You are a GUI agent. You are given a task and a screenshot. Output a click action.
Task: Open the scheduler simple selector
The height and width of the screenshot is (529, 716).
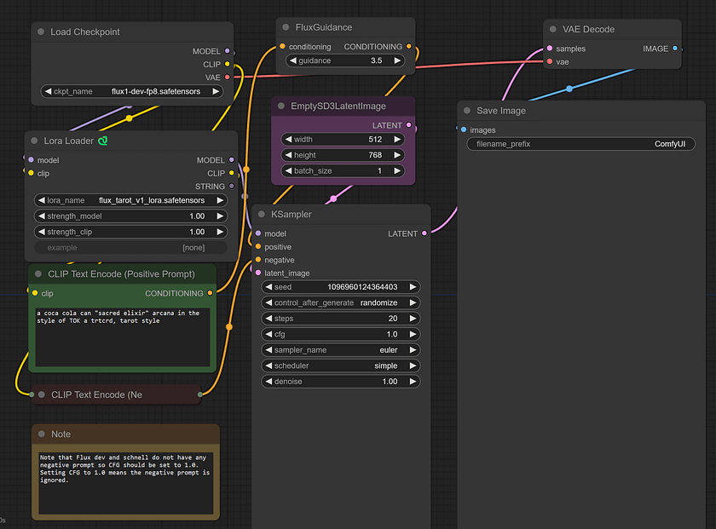(x=341, y=365)
